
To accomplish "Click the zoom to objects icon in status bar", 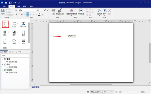I will pos(120,92).
